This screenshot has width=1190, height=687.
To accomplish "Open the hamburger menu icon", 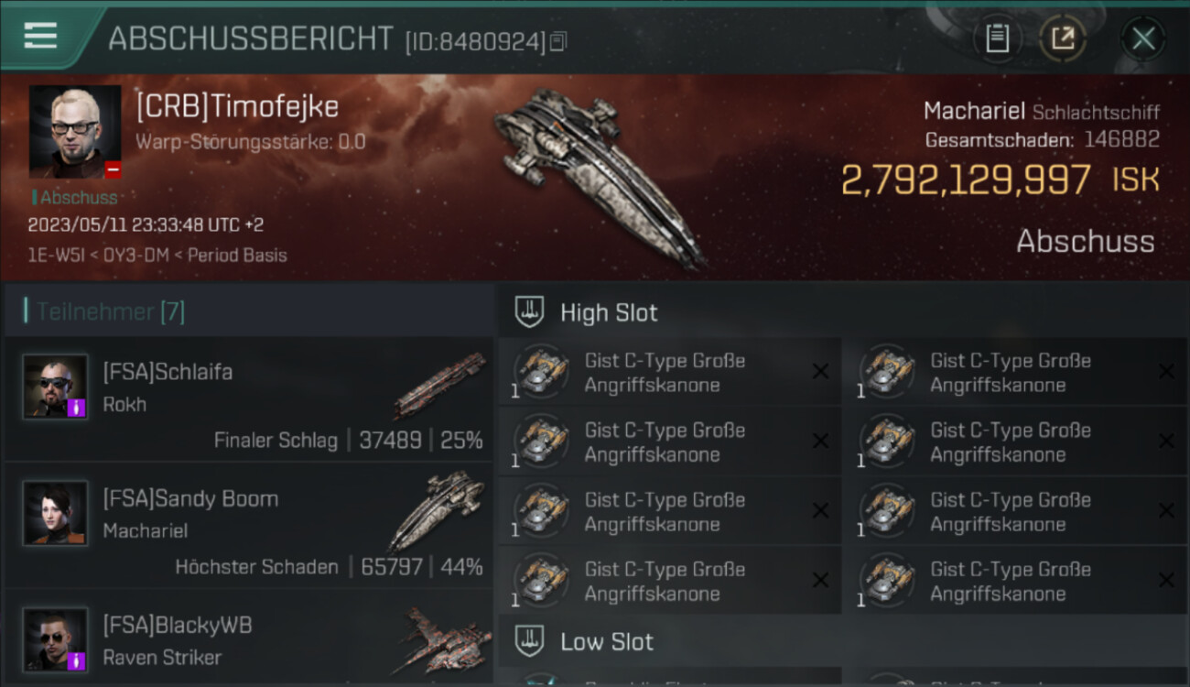I will 40,36.
